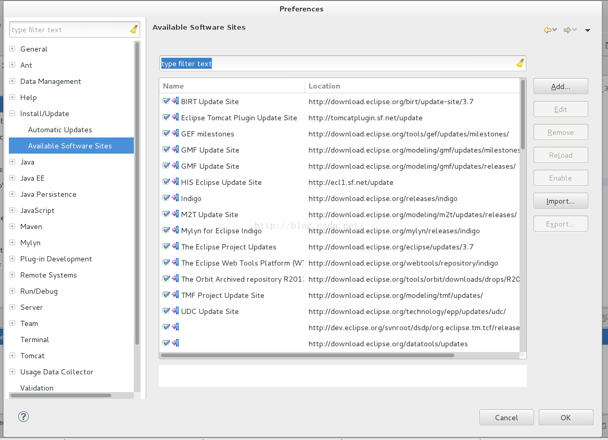Toggle the HIS Eclipse Update Site checkbox
This screenshot has height=440, width=608.
point(167,182)
